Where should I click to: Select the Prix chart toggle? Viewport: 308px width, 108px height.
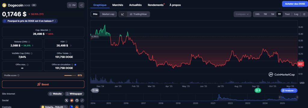pyautogui.click(x=95, y=14)
